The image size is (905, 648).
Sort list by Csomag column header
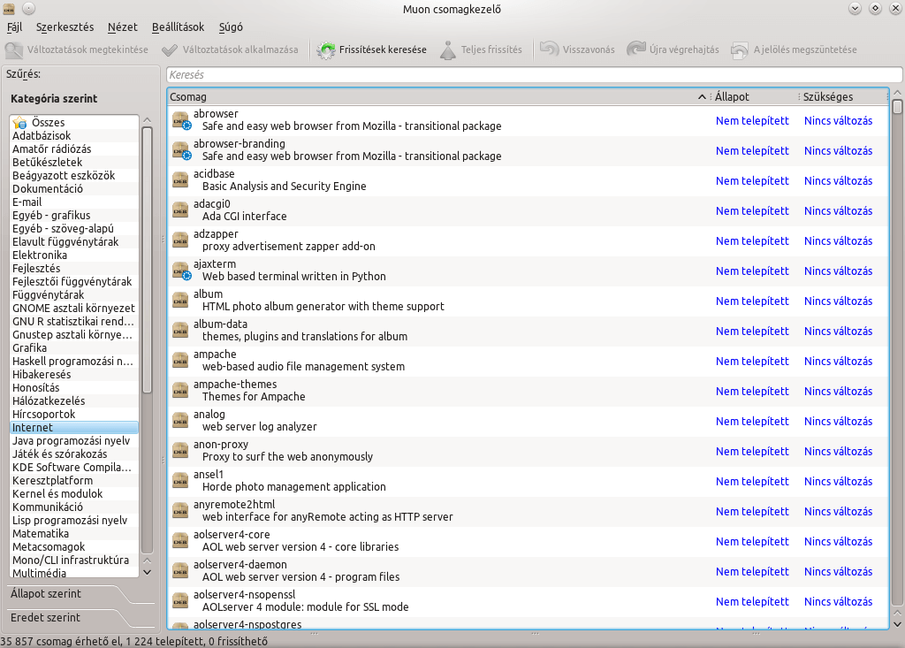point(433,96)
